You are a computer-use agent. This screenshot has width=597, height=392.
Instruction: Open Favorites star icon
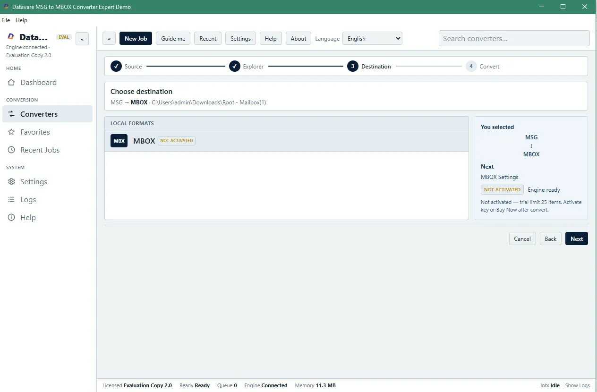point(11,132)
